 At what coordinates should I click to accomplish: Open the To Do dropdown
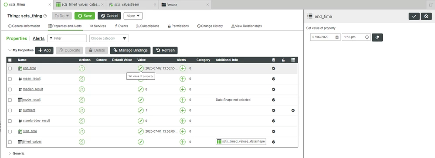pyautogui.click(x=62, y=16)
